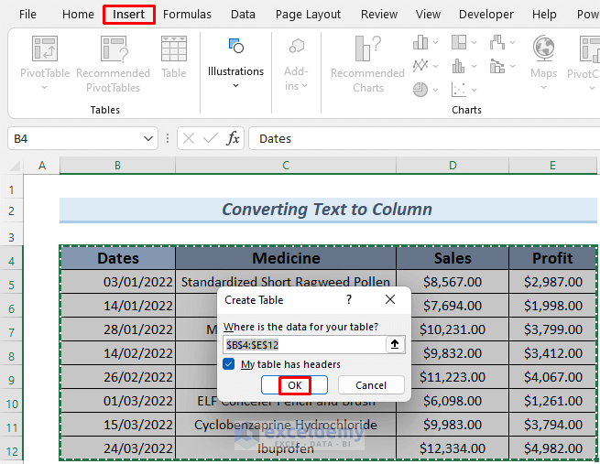Insert a Table from ribbon

coord(174,58)
